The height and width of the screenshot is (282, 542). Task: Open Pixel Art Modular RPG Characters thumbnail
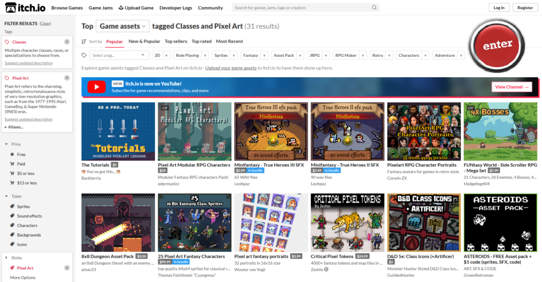pyautogui.click(x=195, y=131)
